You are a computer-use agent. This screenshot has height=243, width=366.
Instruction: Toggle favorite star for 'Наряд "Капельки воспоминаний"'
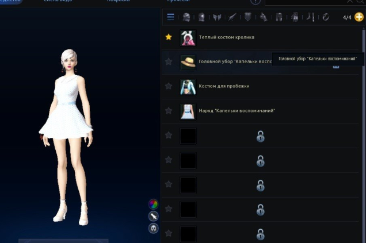pos(169,110)
